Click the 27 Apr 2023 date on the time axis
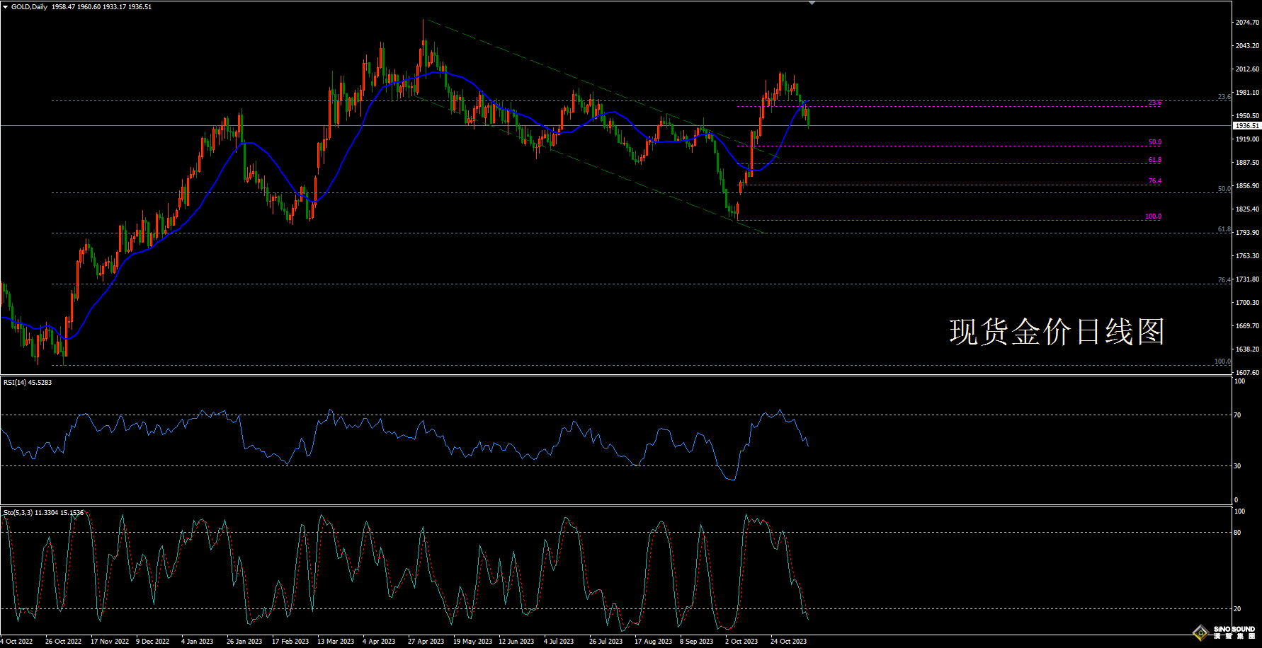Screen dimensions: 1262x648 click(x=426, y=642)
